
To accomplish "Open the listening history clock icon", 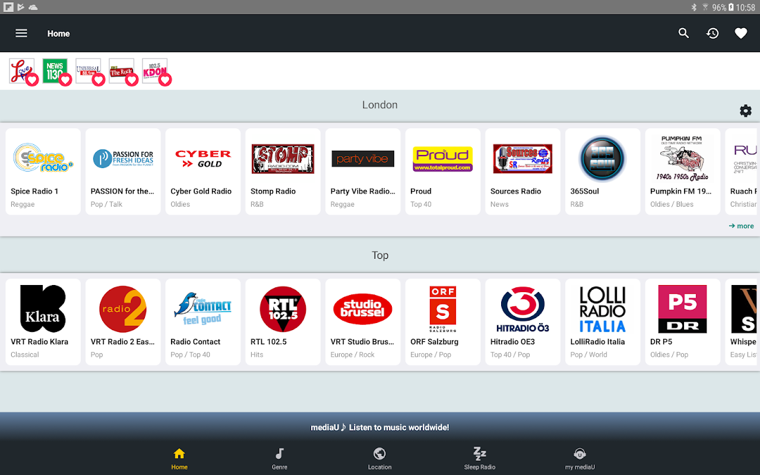I will (x=712, y=33).
